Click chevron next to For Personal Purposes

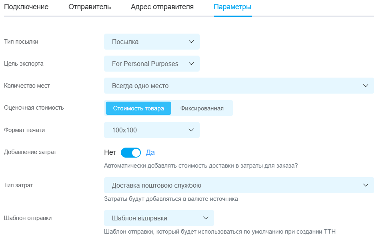(x=191, y=64)
